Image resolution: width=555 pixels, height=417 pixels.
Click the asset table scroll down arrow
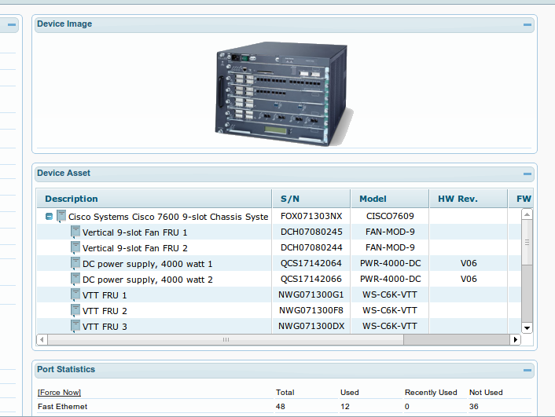point(527,328)
